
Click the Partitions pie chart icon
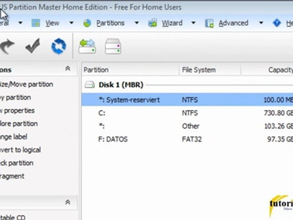pos(87,23)
